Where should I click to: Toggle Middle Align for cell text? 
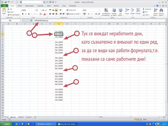pyautogui.click(x=53, y=10)
